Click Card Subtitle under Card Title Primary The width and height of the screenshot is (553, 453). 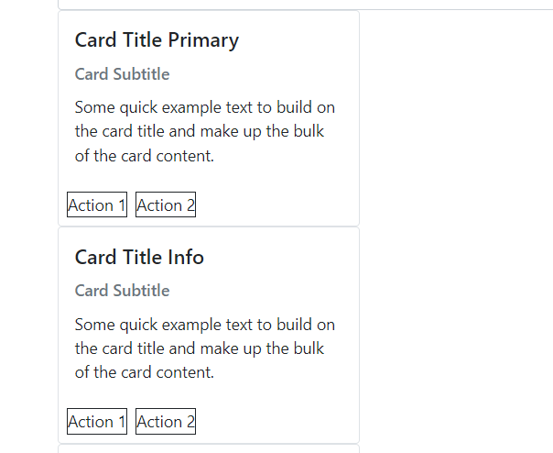[x=122, y=74]
